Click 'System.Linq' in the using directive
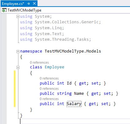 click(x=48, y=28)
